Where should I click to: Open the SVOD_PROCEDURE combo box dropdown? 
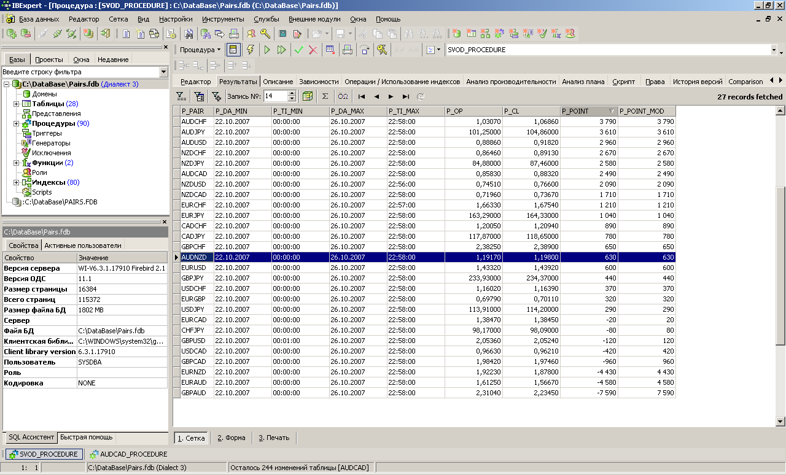(x=773, y=50)
